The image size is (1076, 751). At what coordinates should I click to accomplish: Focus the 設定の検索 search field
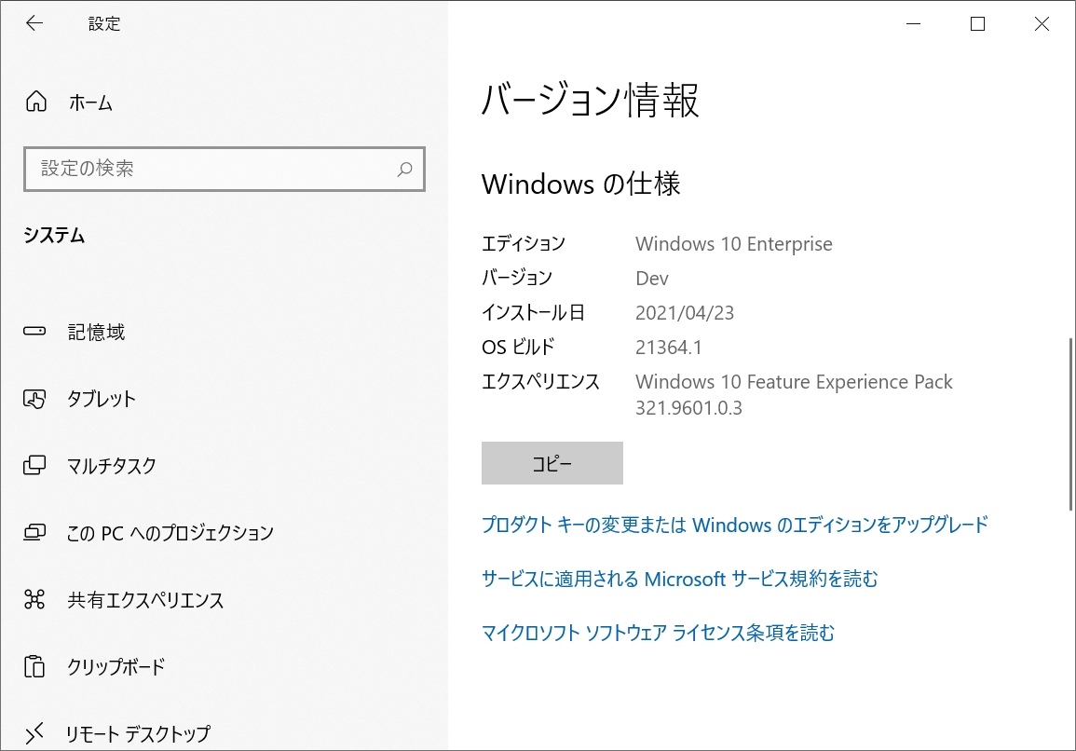click(x=225, y=169)
